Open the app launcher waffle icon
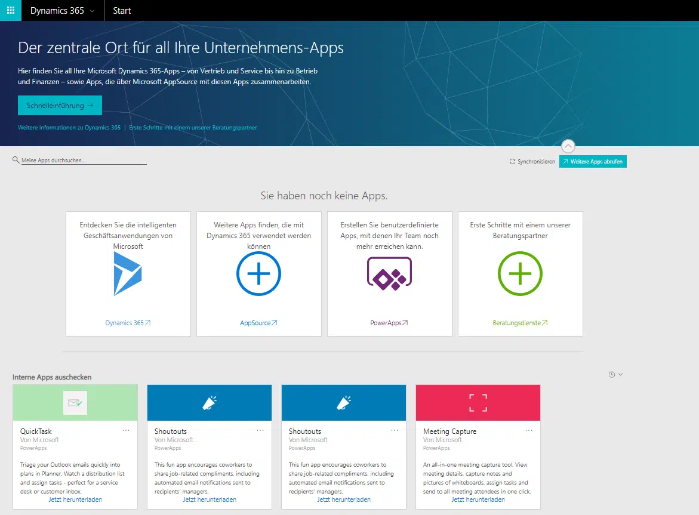The width and height of the screenshot is (699, 515). 11,10
